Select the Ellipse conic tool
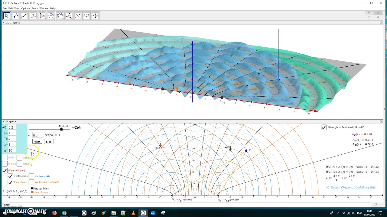The height and width of the screenshot is (217, 387). [60, 16]
